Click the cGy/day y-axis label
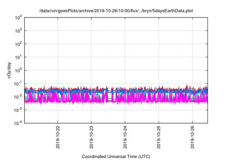229x160 pixels. 9,70
